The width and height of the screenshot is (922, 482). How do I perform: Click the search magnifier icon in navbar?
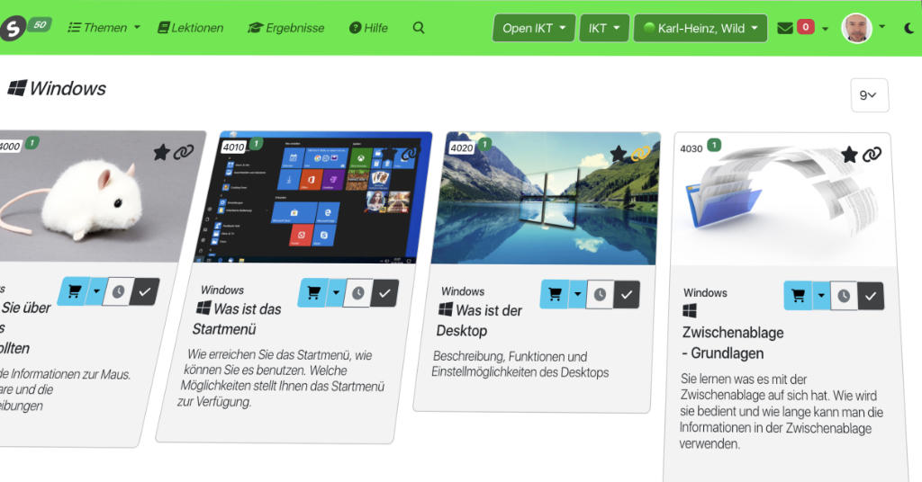point(419,28)
